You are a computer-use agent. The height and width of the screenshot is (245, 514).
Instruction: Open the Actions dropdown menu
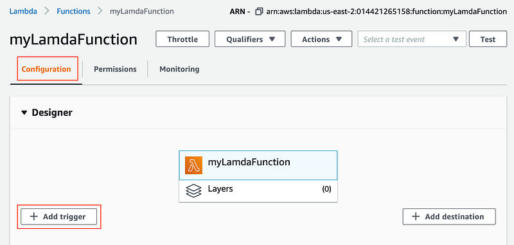point(322,39)
